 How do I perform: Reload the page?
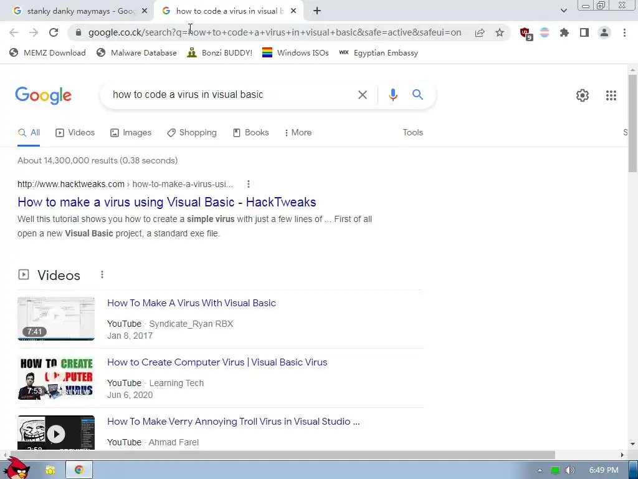[x=54, y=32]
